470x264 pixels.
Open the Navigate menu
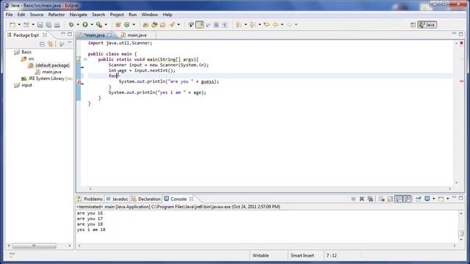point(79,15)
